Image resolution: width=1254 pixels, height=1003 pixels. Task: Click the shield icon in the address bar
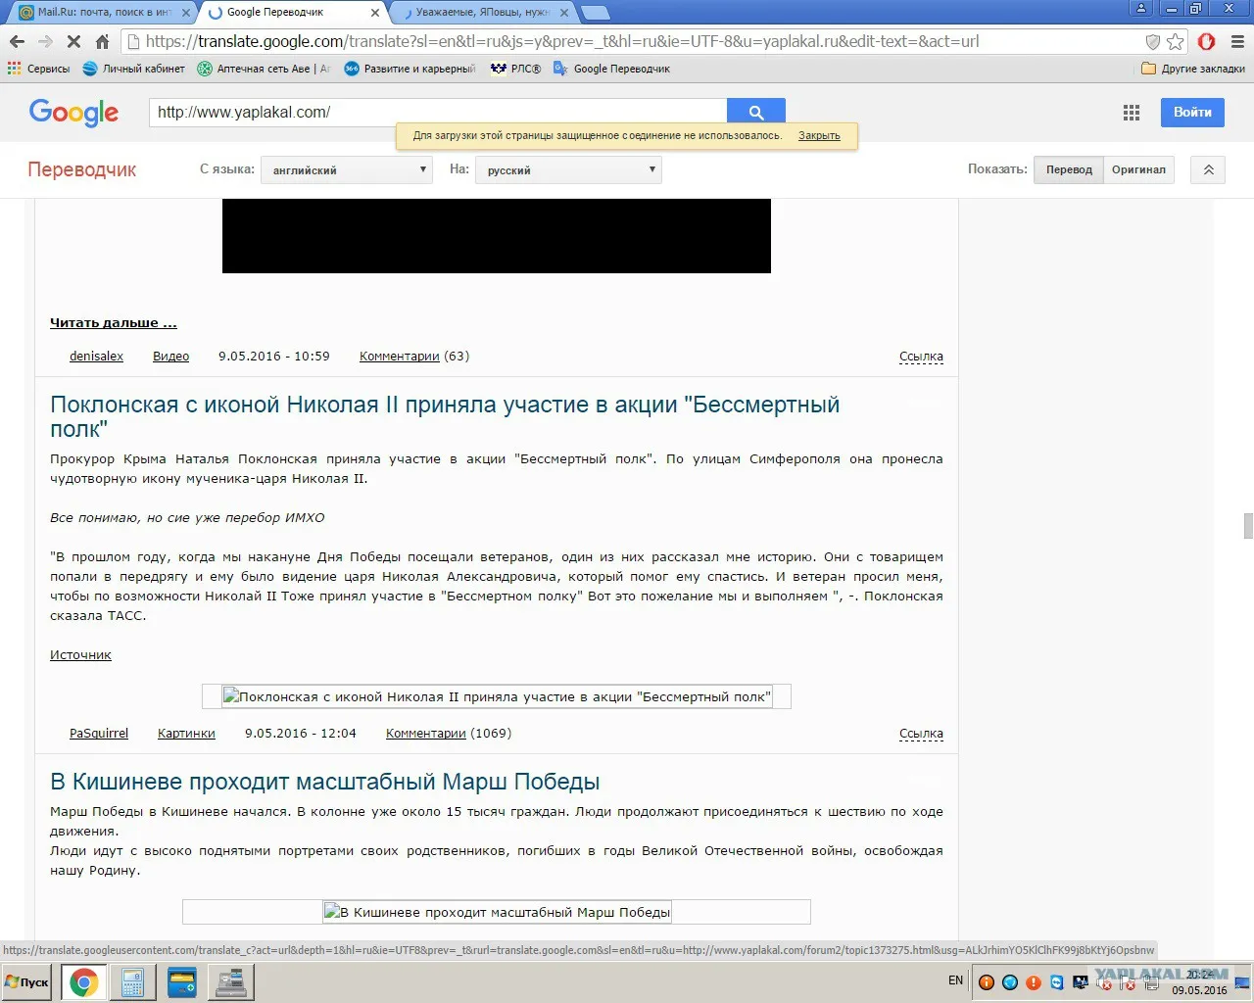click(x=1153, y=42)
